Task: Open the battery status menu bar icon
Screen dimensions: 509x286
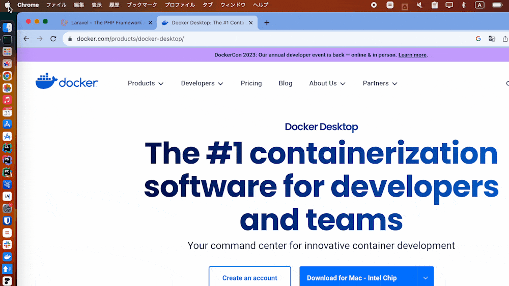Action: [x=497, y=5]
